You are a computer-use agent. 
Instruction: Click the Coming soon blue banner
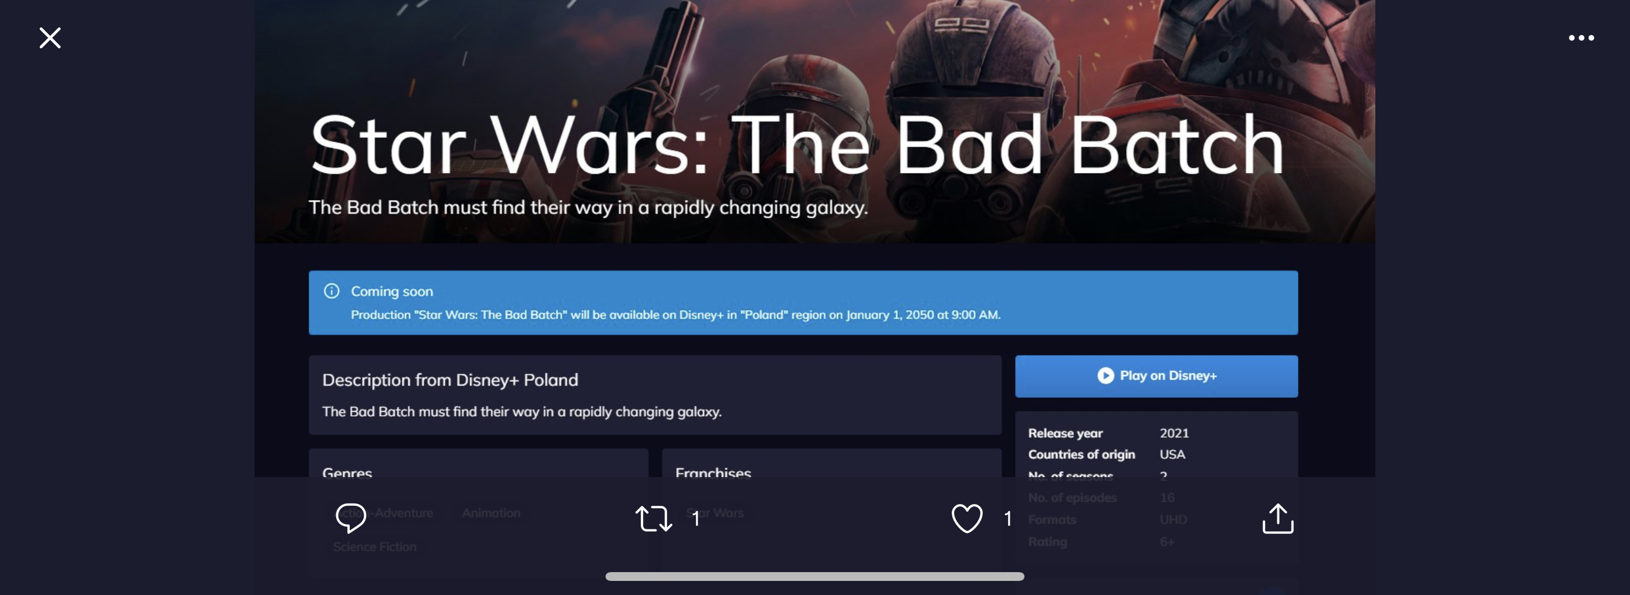click(803, 303)
